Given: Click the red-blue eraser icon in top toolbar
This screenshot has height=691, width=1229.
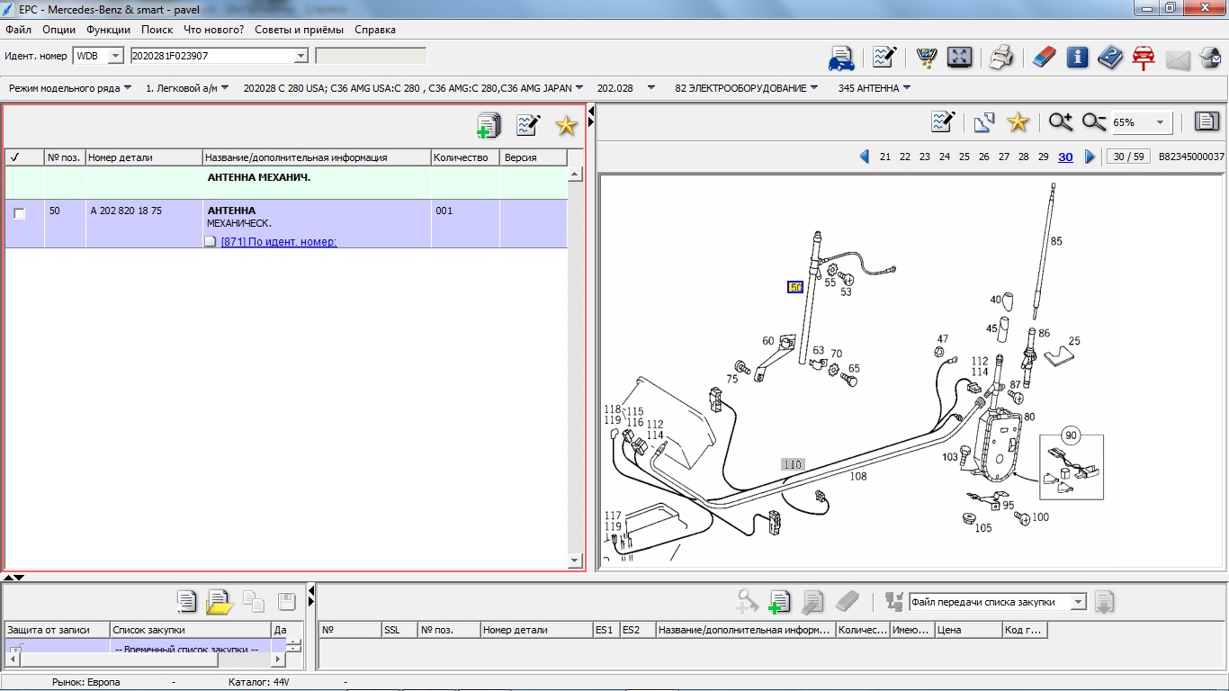Looking at the screenshot, I should tap(1043, 58).
